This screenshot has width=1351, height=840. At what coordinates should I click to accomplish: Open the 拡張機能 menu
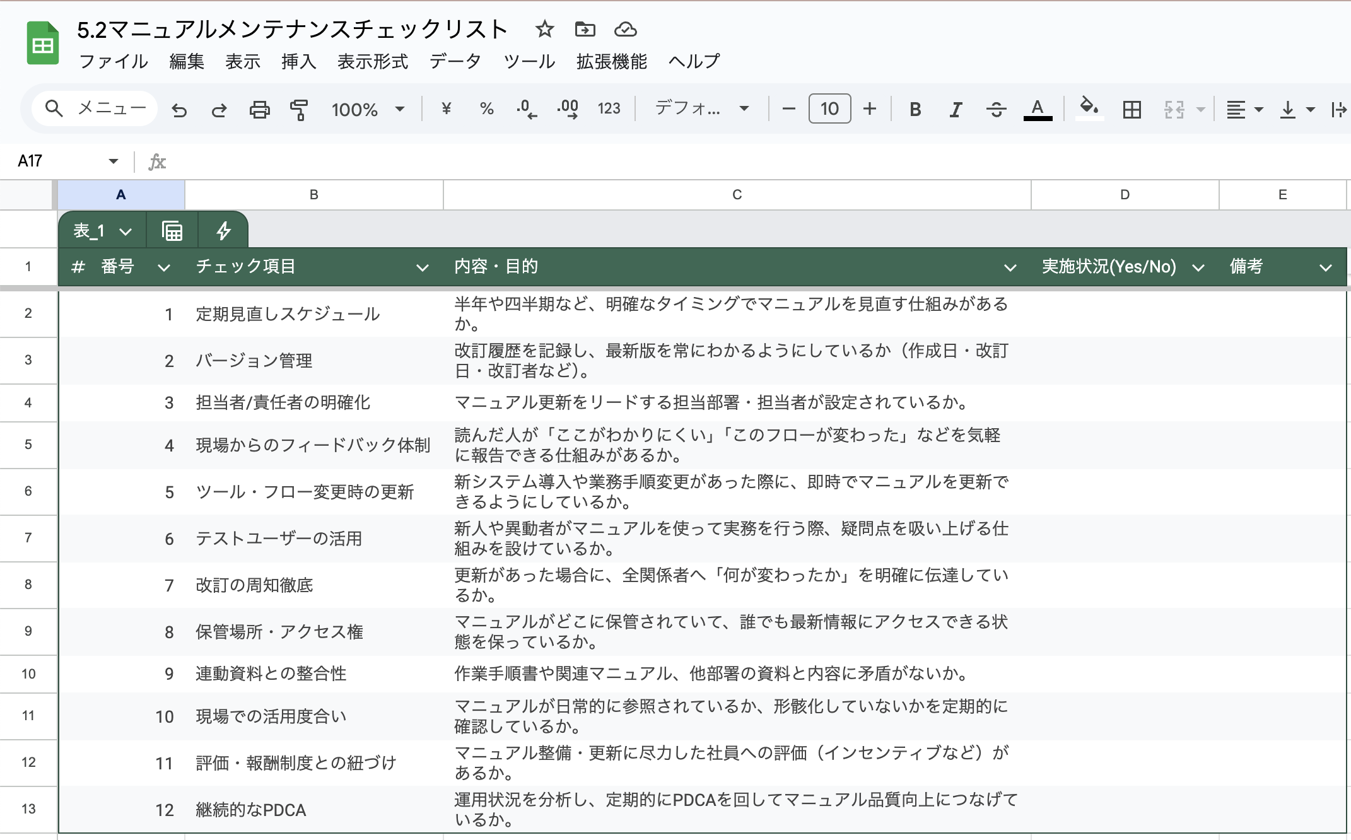pos(610,61)
